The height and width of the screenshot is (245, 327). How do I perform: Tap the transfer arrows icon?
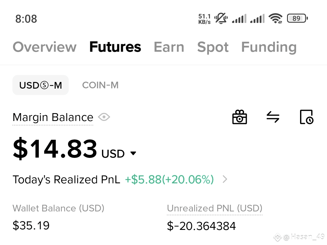click(x=273, y=117)
